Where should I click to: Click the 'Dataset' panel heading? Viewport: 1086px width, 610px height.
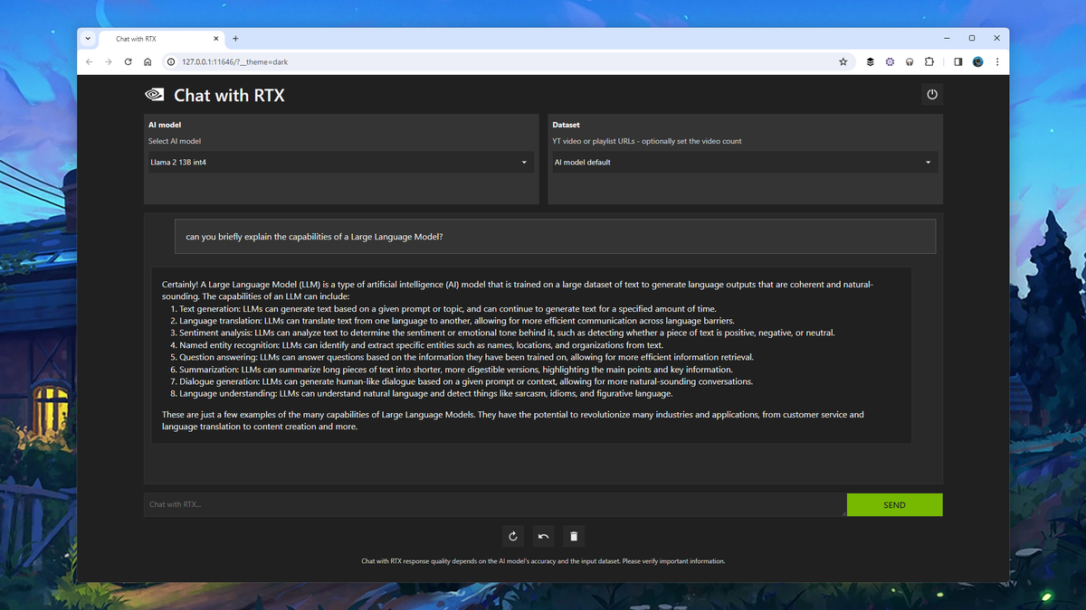tap(566, 125)
